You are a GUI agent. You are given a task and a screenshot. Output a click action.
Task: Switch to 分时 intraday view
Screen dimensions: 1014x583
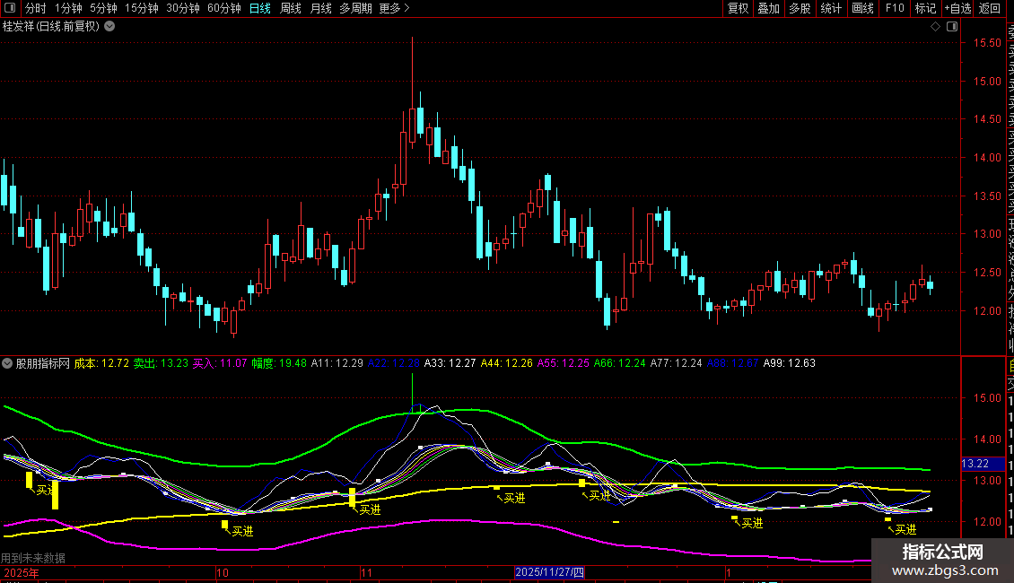(36, 8)
